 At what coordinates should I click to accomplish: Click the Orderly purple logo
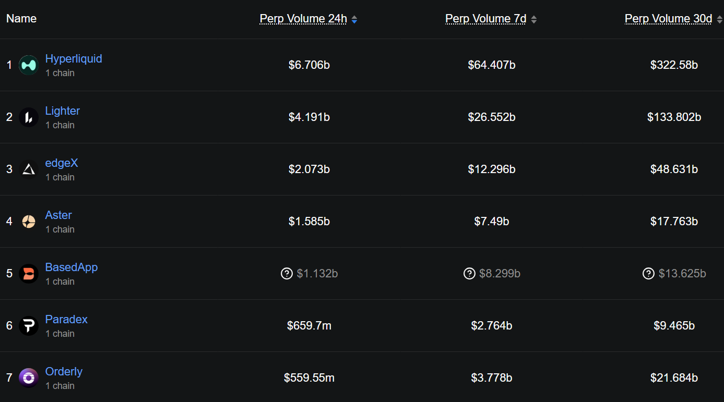29,377
